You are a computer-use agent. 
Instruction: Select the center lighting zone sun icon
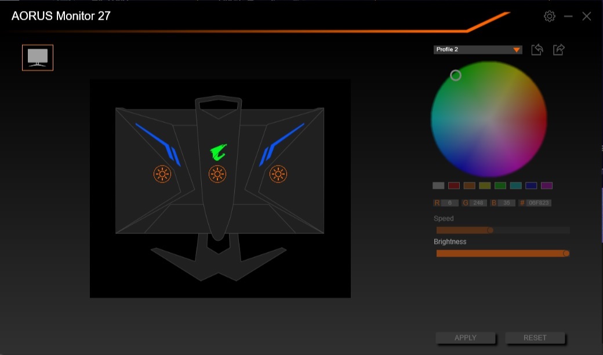[217, 174]
